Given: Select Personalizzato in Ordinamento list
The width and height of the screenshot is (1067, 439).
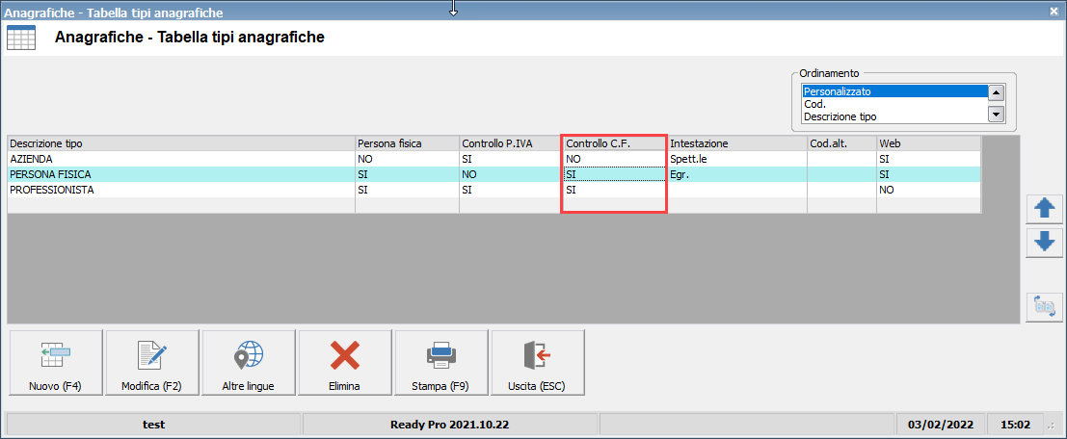Looking at the screenshot, I should 894,91.
